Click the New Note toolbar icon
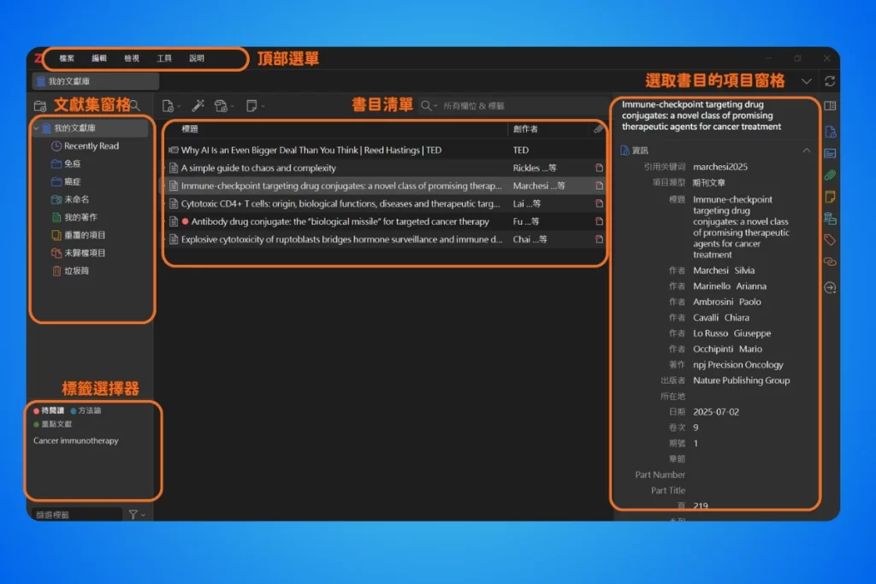Screen dimensions: 876x584 click(252, 105)
